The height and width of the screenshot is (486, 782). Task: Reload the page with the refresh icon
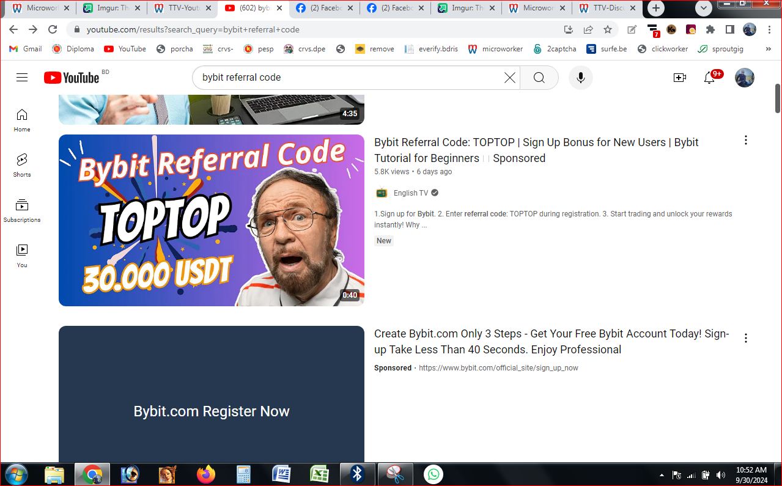click(x=53, y=29)
